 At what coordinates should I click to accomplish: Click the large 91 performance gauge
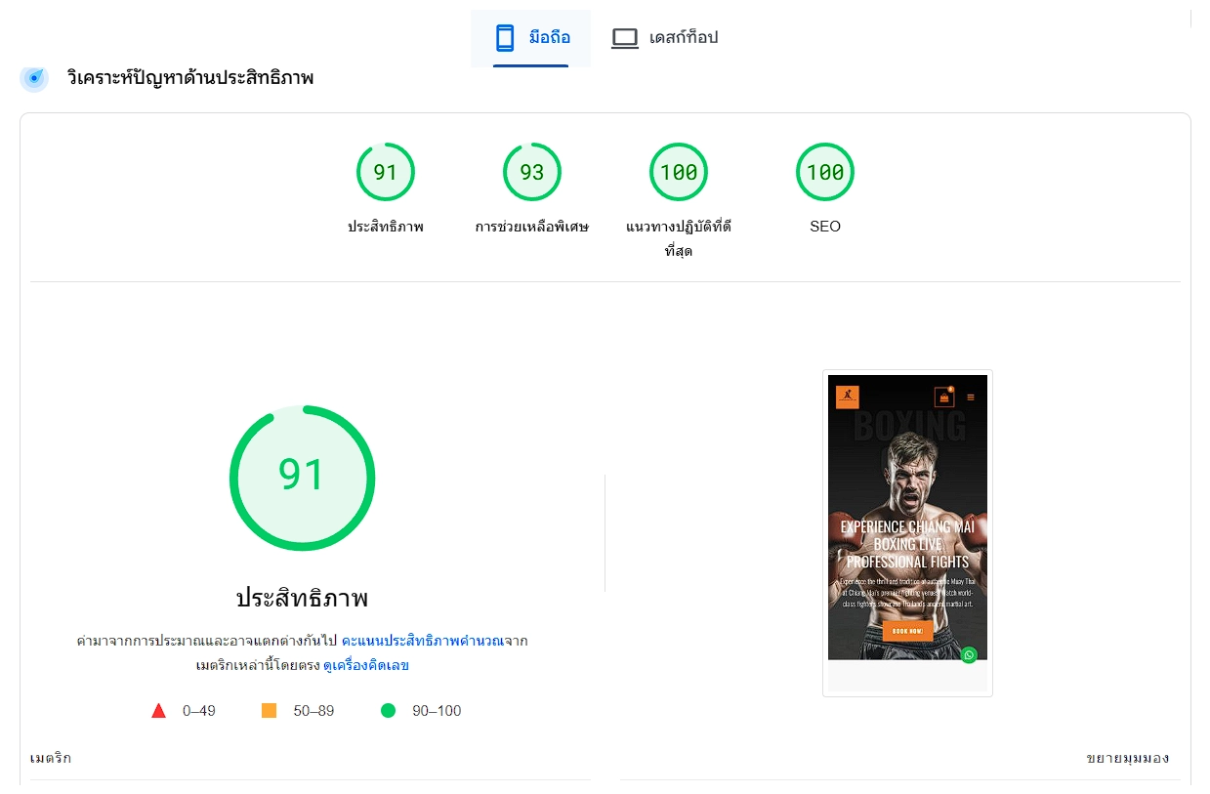tap(303, 478)
